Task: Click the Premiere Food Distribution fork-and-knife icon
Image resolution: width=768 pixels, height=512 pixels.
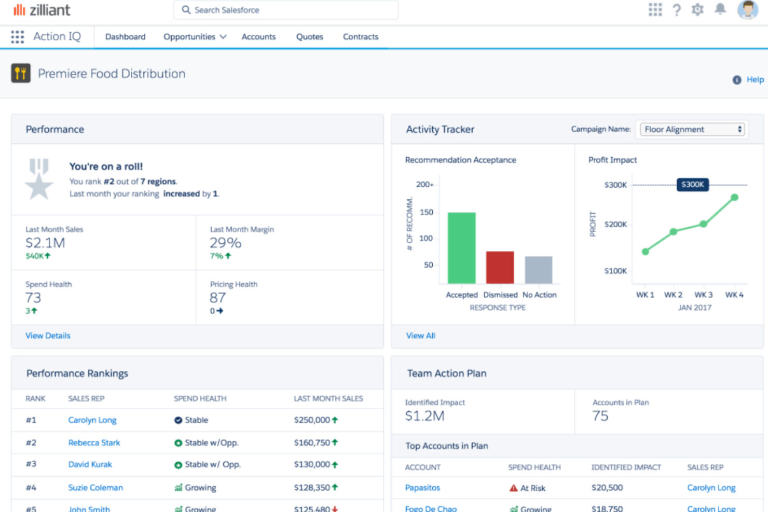Action: (21, 73)
